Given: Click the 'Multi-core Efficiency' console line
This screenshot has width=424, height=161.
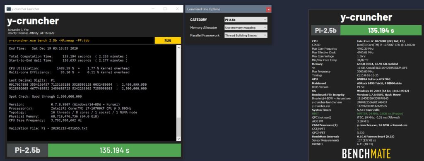Looking at the screenshot, I should tap(69, 72).
